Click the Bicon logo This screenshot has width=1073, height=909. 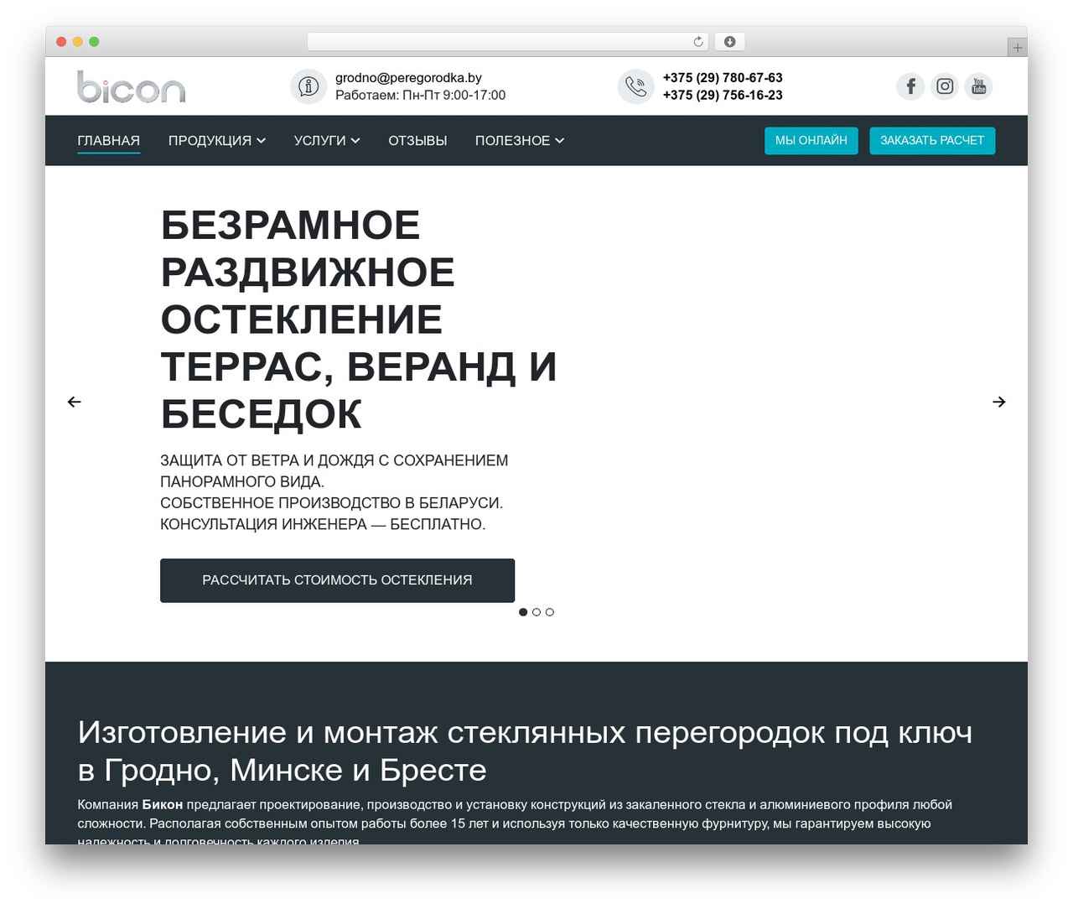coord(131,87)
